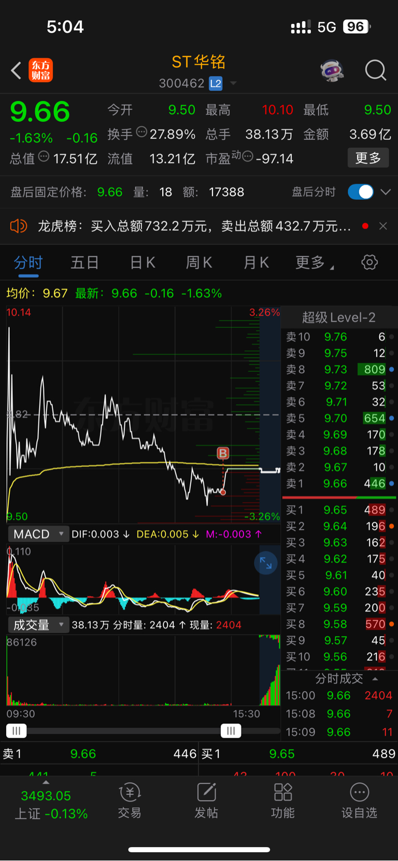
Task: Move the right timeline range handle
Action: click(231, 731)
